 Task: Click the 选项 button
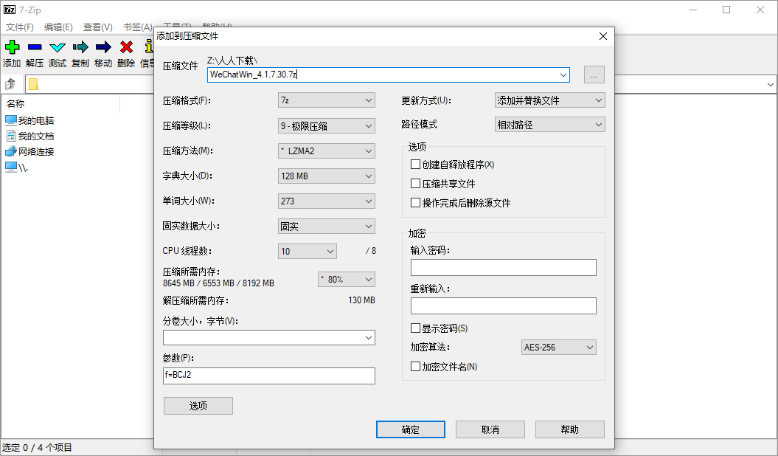pyautogui.click(x=198, y=405)
